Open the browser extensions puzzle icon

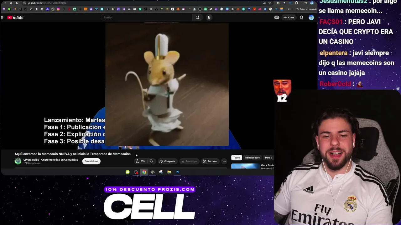click(296, 3)
